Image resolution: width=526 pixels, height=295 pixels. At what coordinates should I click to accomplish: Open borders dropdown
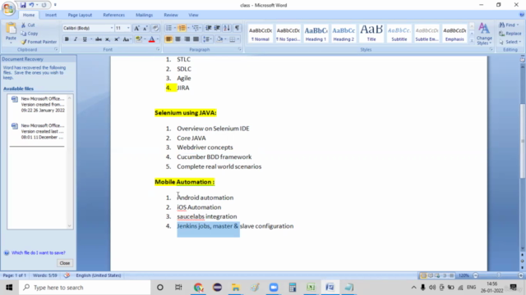coord(238,39)
